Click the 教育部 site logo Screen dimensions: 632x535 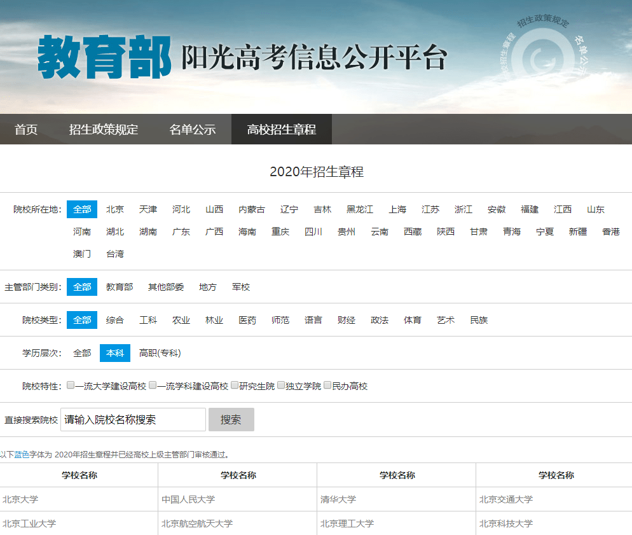[x=104, y=57]
